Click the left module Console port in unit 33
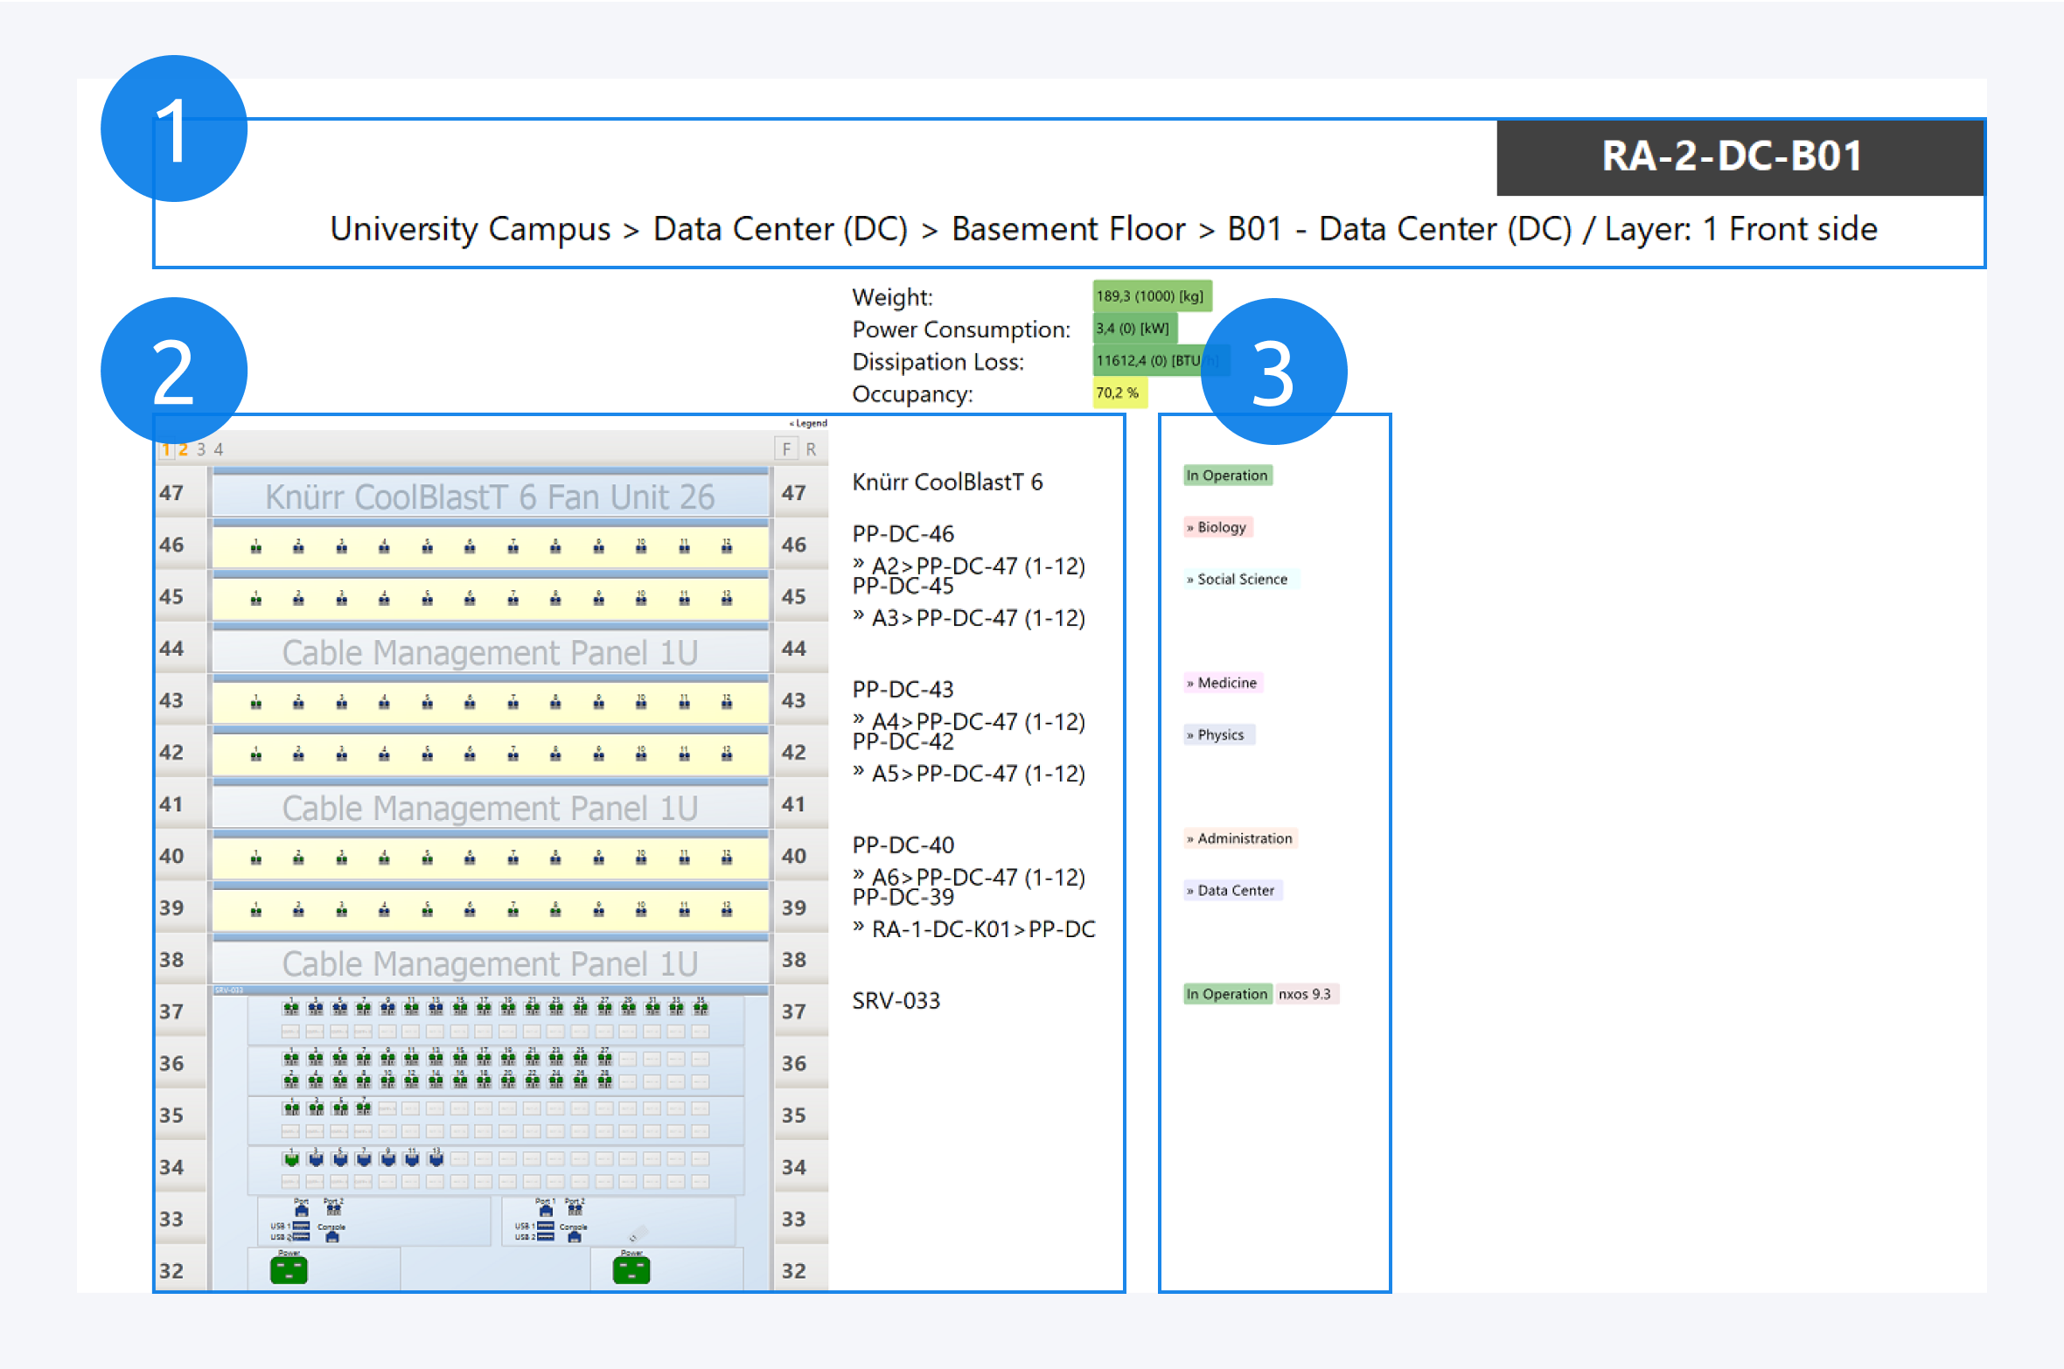 pos(331,1235)
